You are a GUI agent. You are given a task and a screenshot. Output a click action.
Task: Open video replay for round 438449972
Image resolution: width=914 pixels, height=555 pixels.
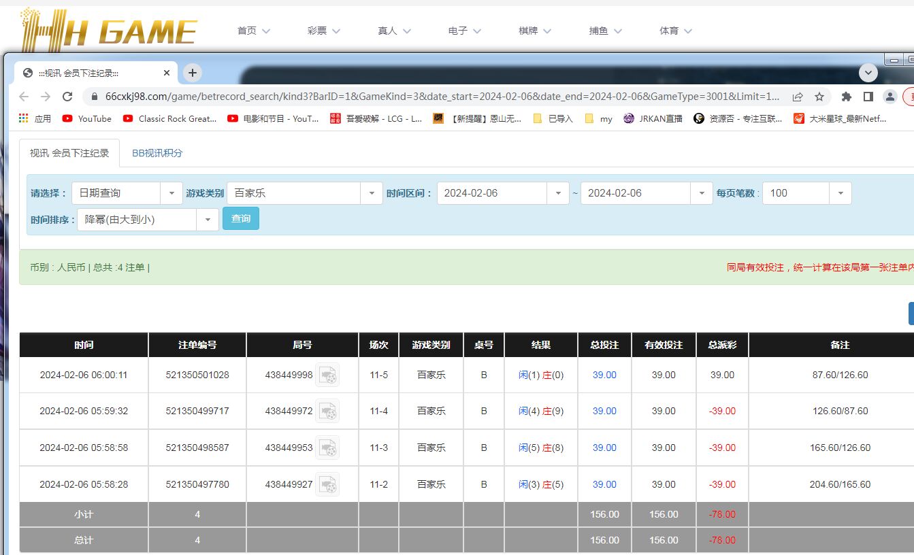[x=327, y=411]
